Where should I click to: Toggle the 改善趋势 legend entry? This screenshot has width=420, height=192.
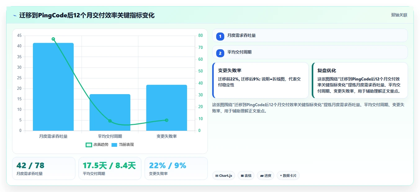coord(97,145)
